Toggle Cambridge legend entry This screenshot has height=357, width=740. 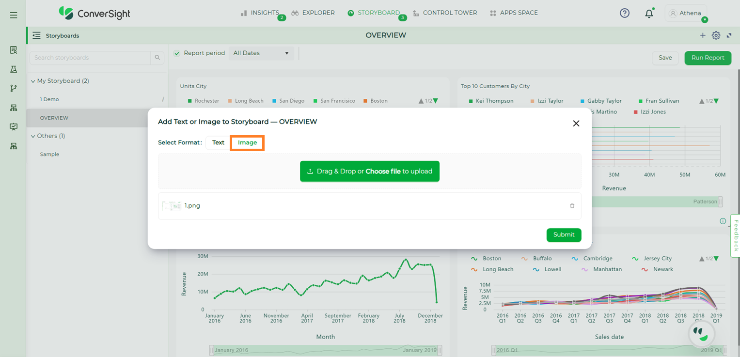tap(592, 259)
